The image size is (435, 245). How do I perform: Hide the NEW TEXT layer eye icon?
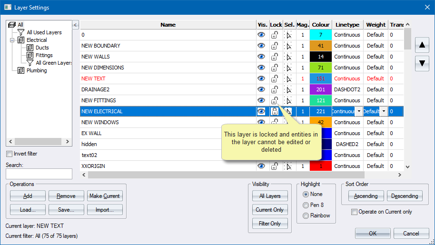click(x=261, y=78)
